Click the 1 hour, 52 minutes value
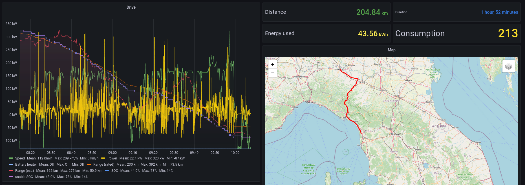 [499, 12]
